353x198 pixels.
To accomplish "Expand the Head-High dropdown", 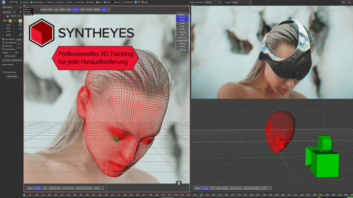I will click(9, 12).
